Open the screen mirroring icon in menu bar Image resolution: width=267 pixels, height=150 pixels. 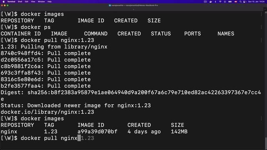click(x=205, y=2)
